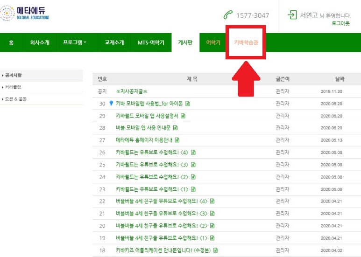The image size is (361, 257).
Task: Open post 키바 모바일앱 사용법_for 아이폰
Action: coord(149,104)
